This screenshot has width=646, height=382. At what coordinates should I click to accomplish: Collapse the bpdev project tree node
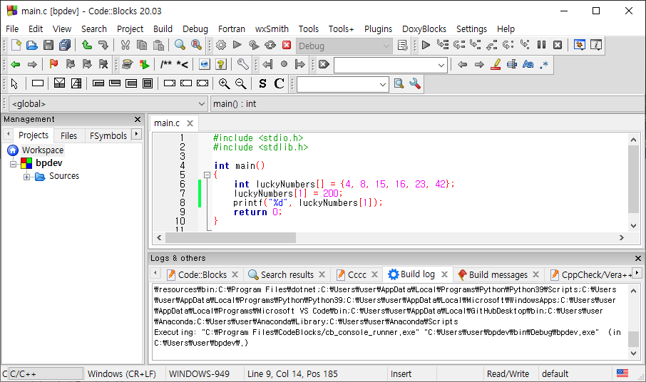13,164
